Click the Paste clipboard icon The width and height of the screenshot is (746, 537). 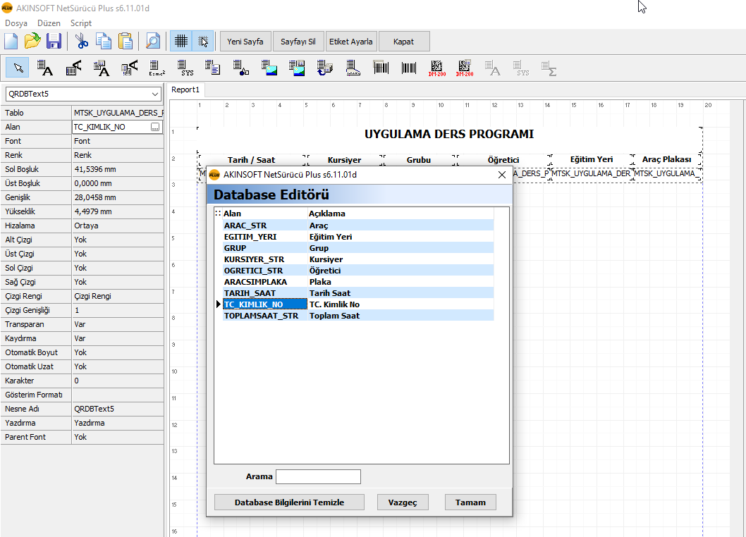[x=125, y=42]
